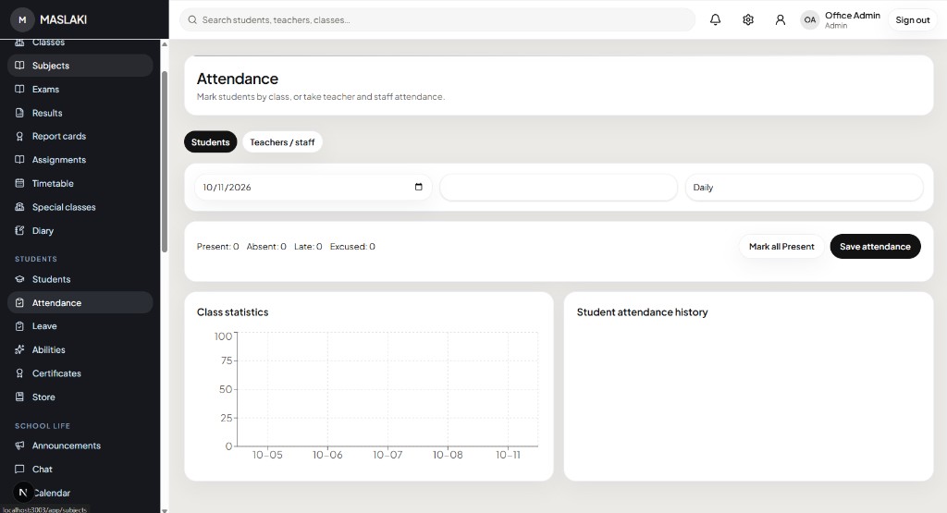Click the Diary notebook icon

click(20, 230)
